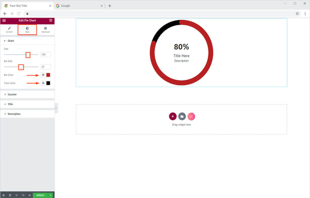Click the Bar Size value field
This screenshot has width=310, height=198.
tap(45, 67)
